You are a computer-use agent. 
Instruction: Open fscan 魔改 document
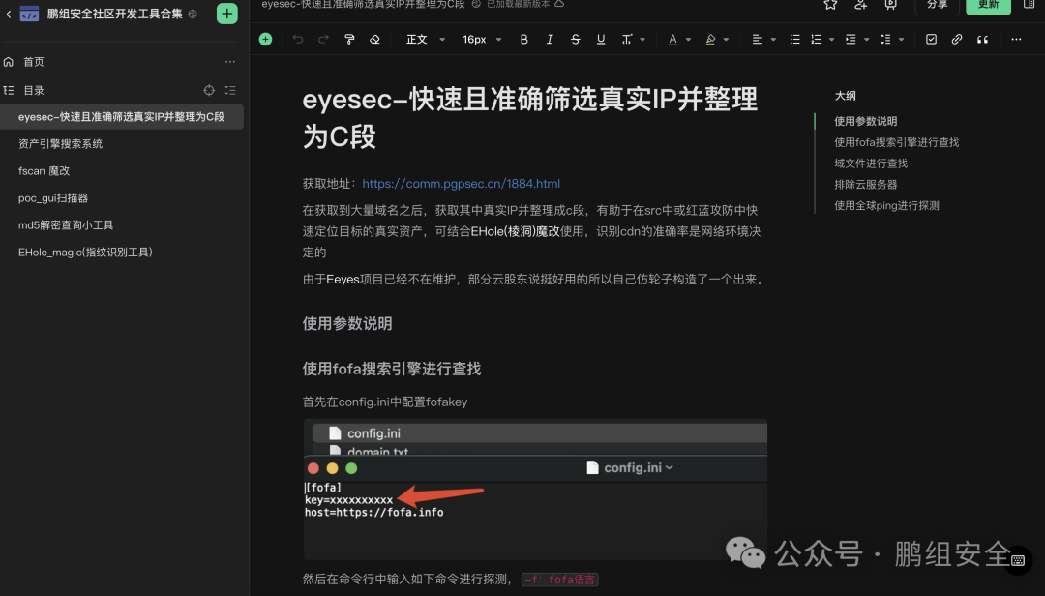(44, 170)
